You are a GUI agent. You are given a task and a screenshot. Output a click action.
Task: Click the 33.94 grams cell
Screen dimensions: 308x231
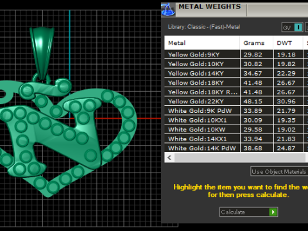click(257, 139)
